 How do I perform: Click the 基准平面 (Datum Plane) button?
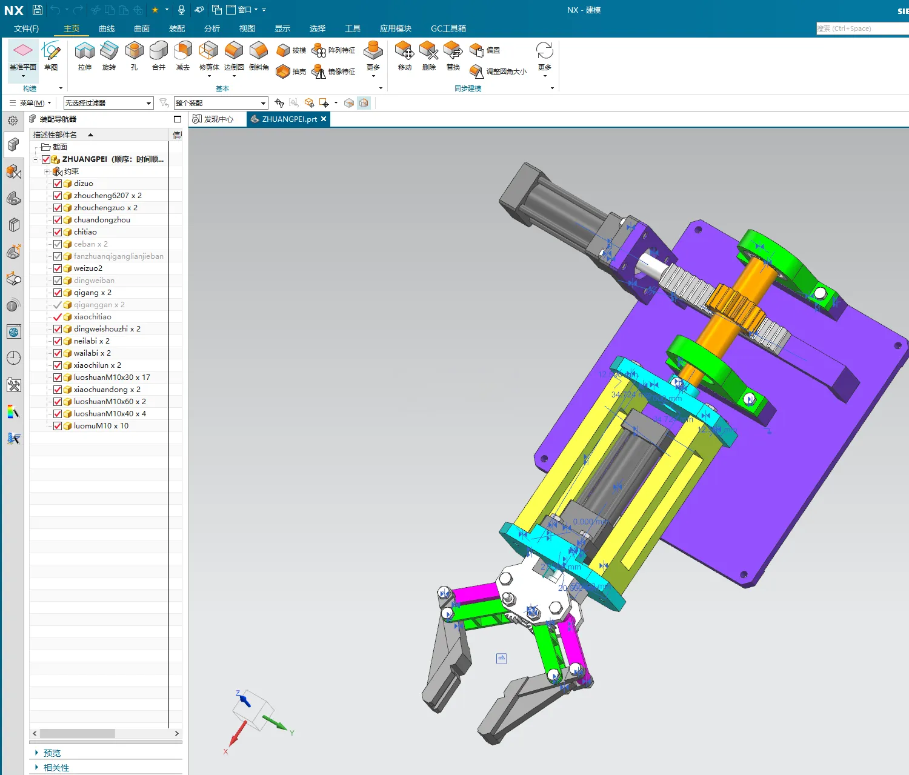(x=23, y=59)
